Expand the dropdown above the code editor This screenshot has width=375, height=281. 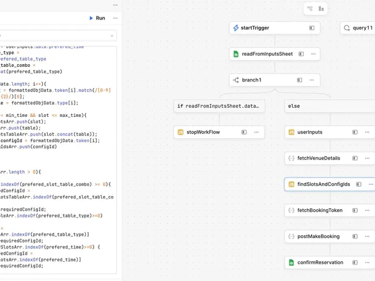[x=112, y=36]
